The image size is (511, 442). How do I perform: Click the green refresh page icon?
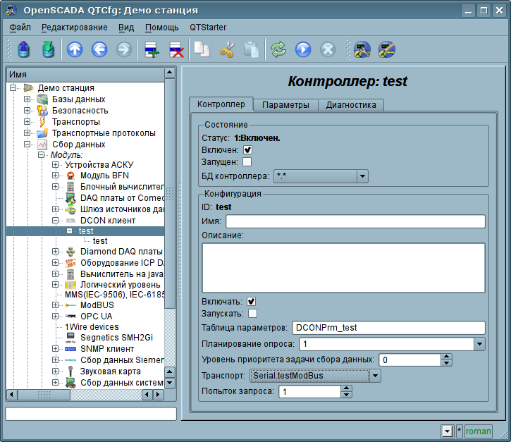tap(278, 50)
